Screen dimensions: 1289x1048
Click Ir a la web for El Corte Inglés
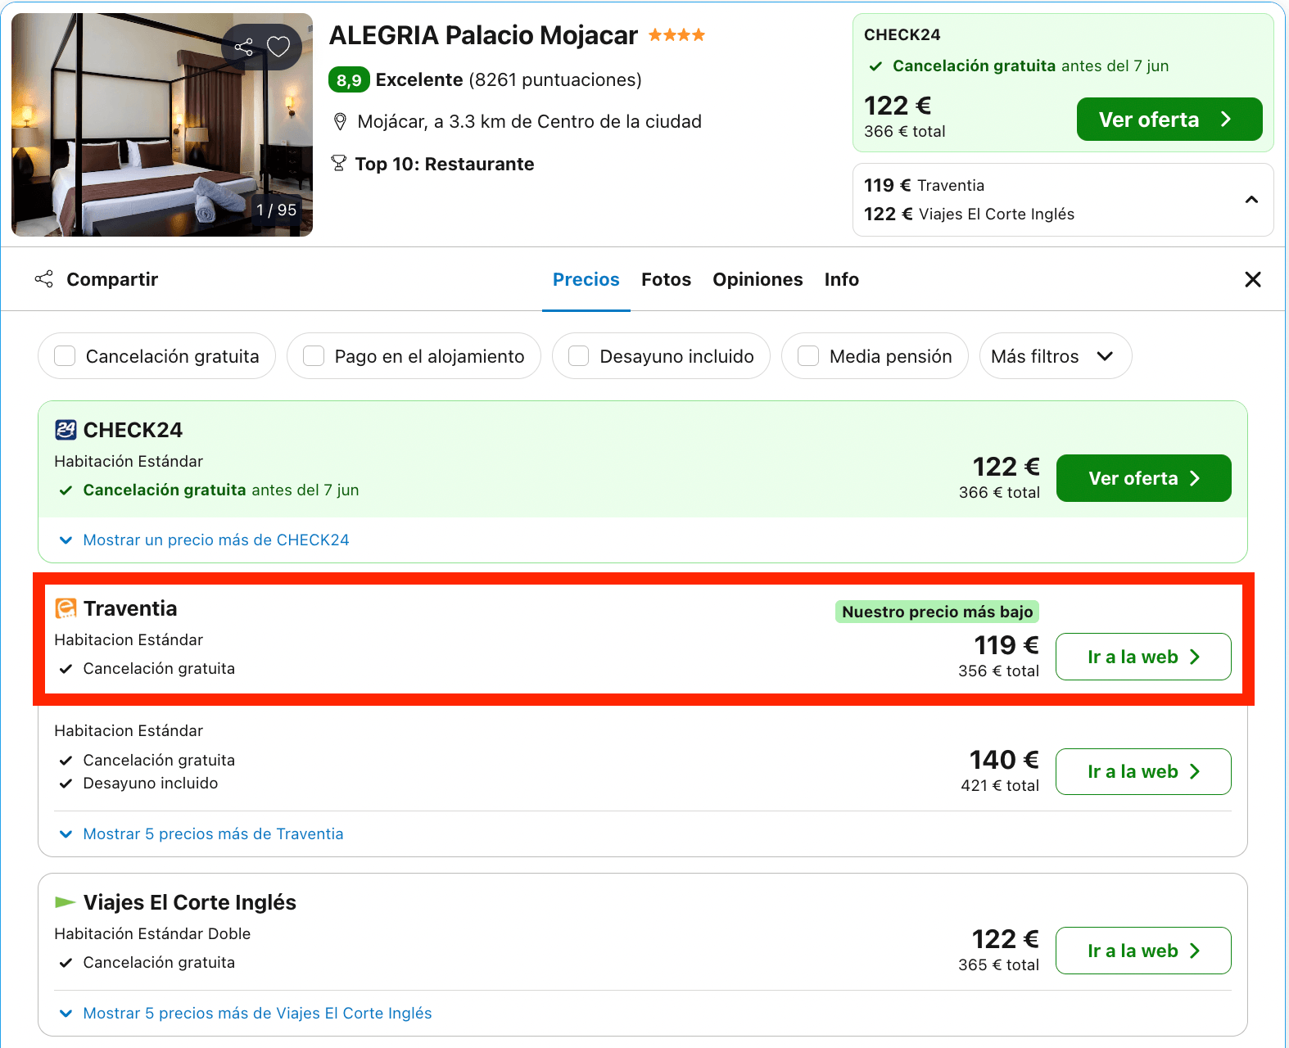(x=1143, y=951)
